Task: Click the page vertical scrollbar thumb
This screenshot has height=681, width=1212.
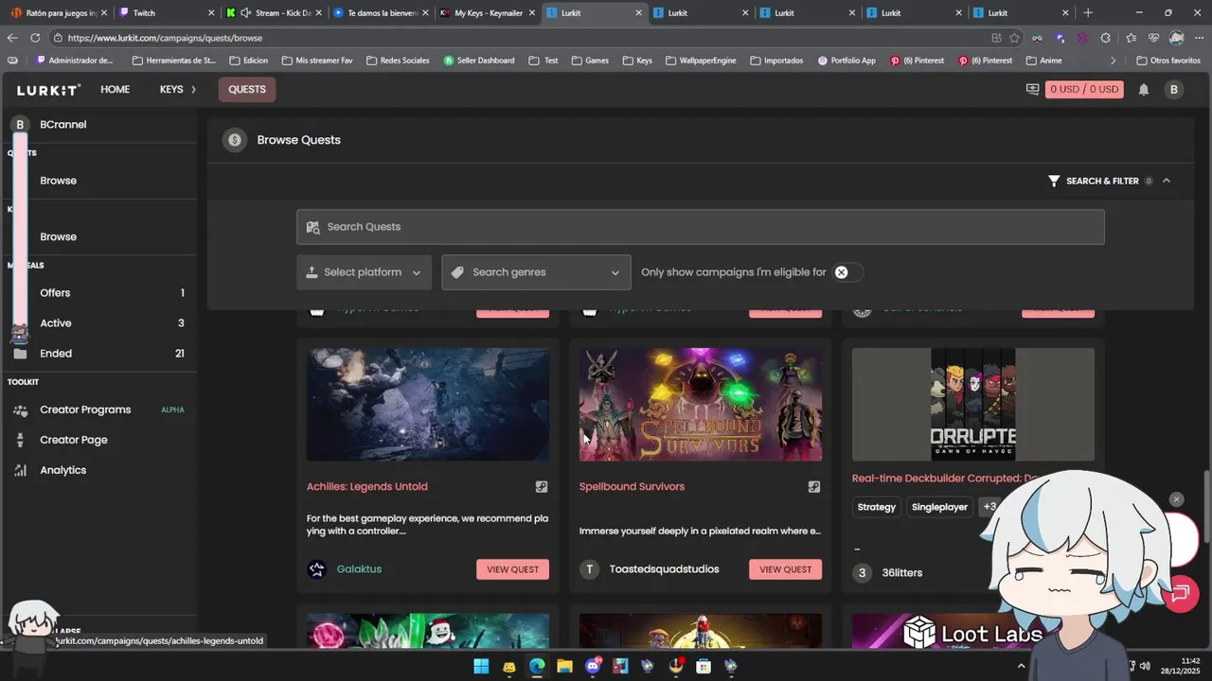Action: click(1206, 507)
